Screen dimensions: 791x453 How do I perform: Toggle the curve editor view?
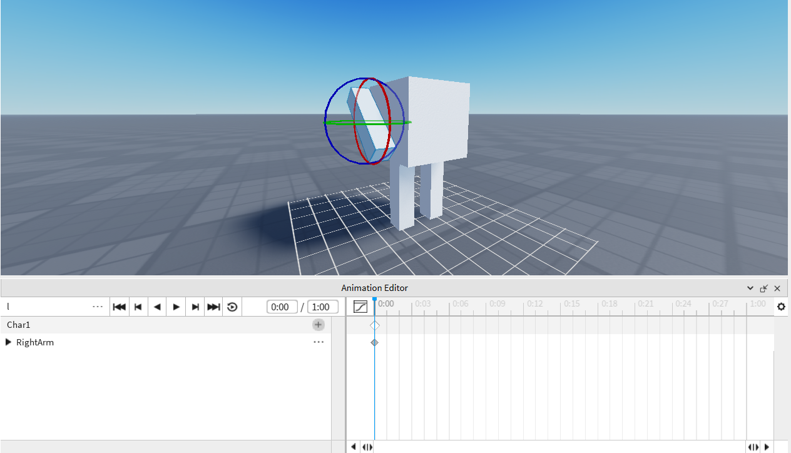(360, 307)
